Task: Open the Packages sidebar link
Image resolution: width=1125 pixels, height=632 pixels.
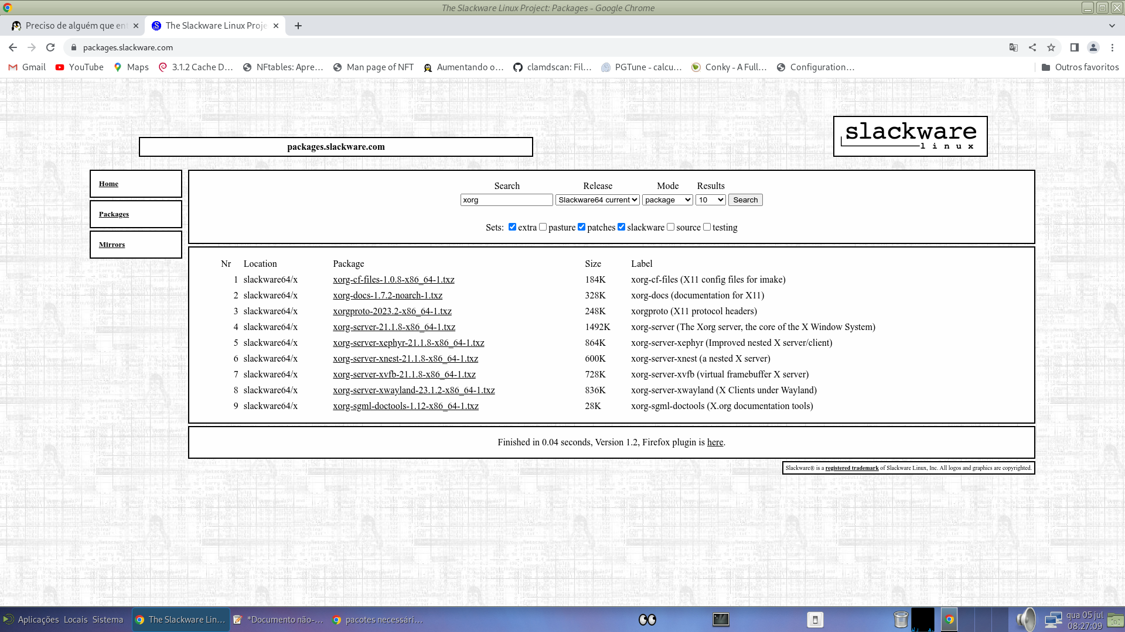Action: click(114, 214)
